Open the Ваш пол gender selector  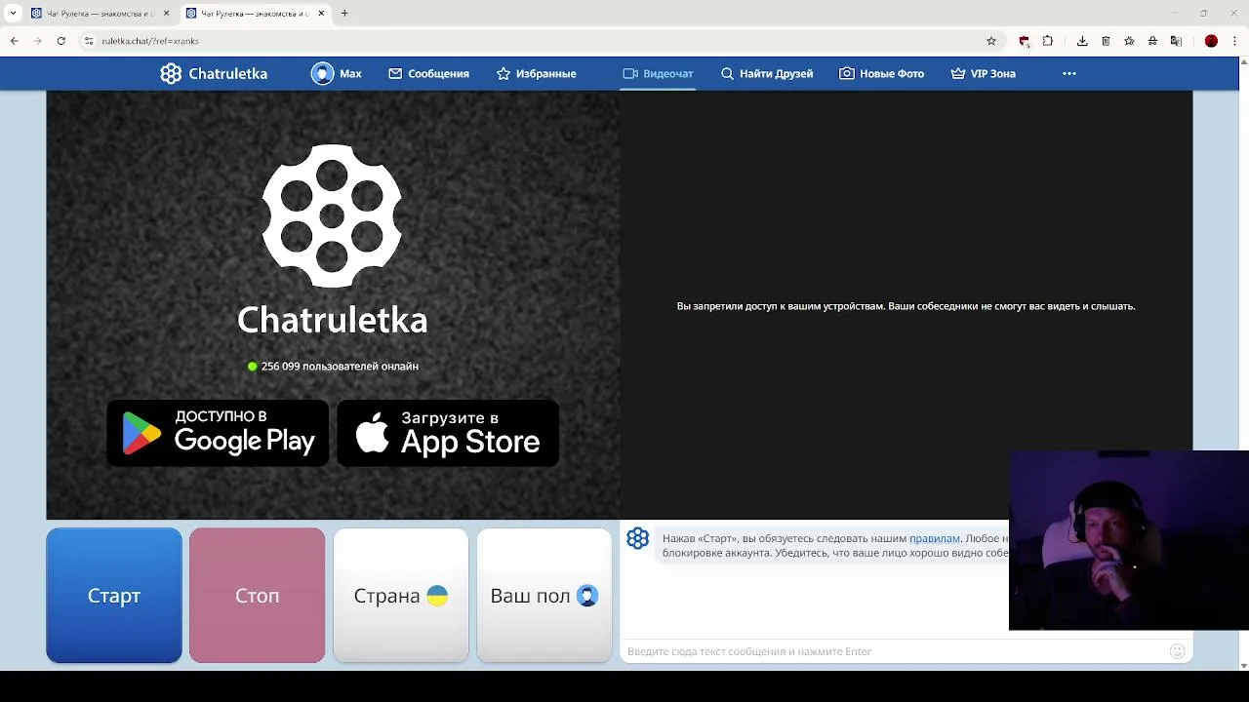[544, 596]
